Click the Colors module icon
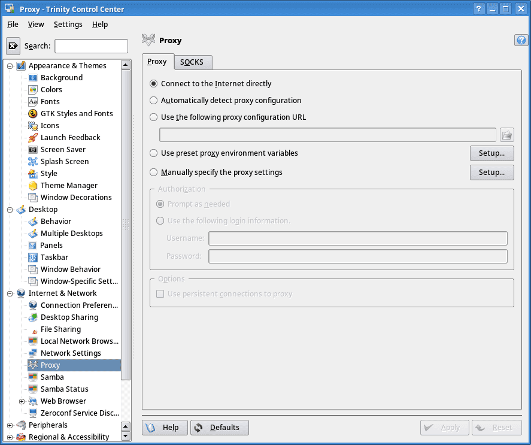Viewport: 531px width, 445px height. click(x=33, y=89)
